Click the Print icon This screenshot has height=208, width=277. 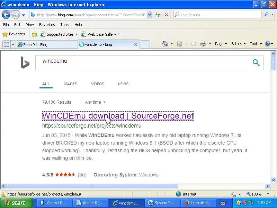(203, 44)
